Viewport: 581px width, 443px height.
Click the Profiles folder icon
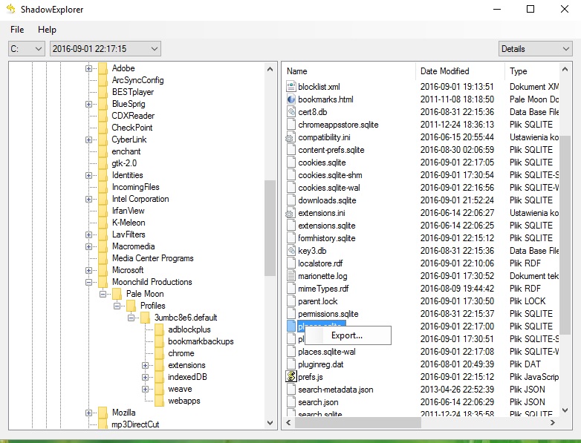coord(132,306)
